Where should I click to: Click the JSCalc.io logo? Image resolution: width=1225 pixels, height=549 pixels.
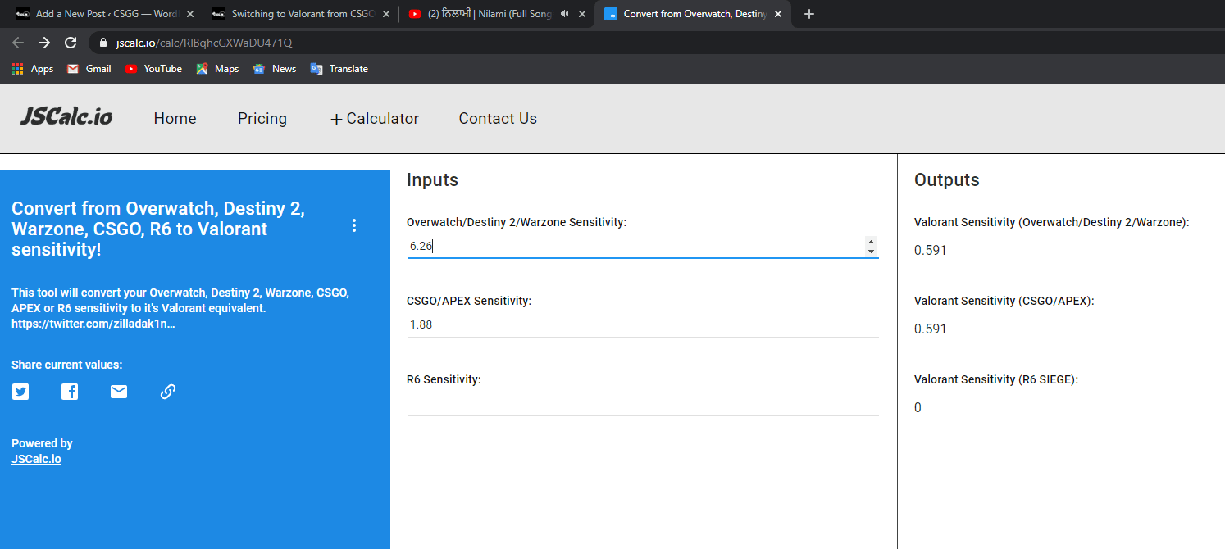point(66,118)
